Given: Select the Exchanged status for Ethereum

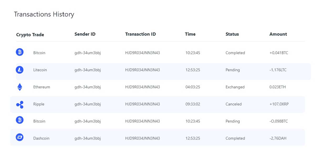Looking at the screenshot, I should [235, 87].
